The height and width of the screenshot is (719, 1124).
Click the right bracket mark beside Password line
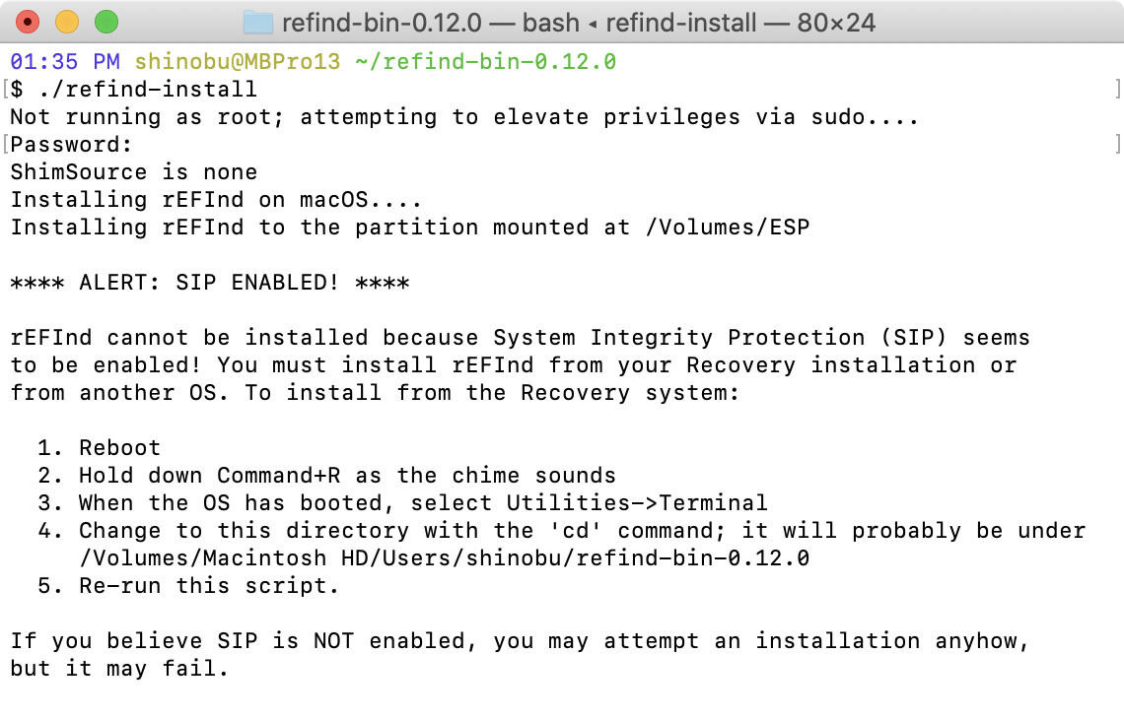coord(1117,144)
